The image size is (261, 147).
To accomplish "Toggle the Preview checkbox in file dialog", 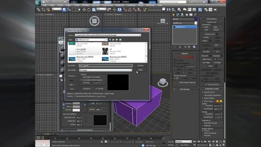I will pyautogui.click(x=96, y=89).
